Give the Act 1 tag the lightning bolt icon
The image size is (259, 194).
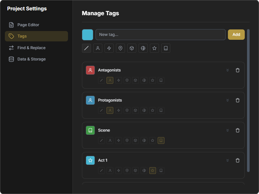pos(118,170)
